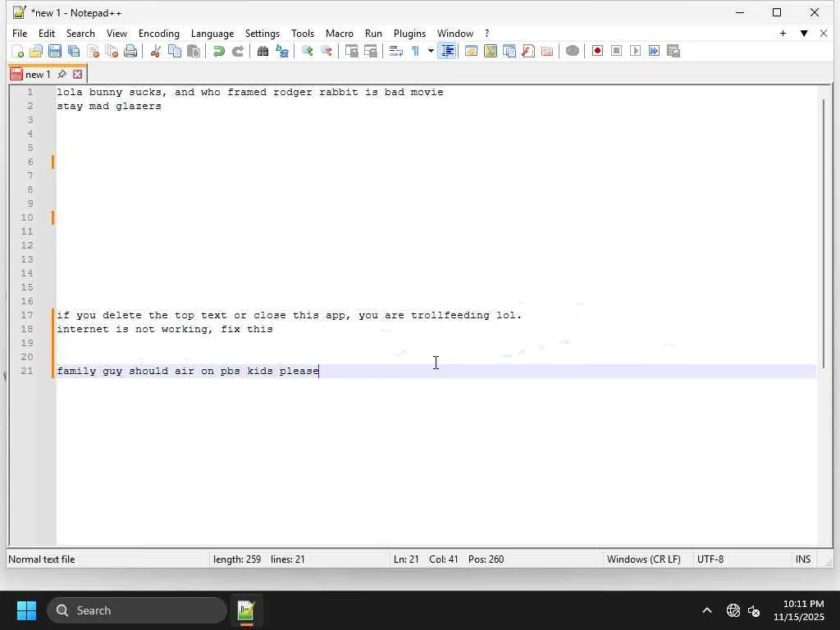Click the Paste clipboard icon

pos(194,52)
